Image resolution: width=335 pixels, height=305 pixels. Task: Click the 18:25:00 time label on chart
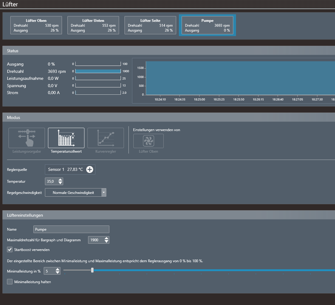(x=199, y=100)
